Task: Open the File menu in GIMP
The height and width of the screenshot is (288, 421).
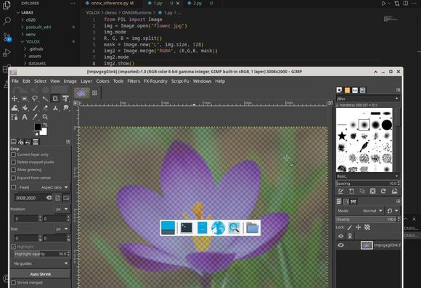Action: (x=15, y=81)
